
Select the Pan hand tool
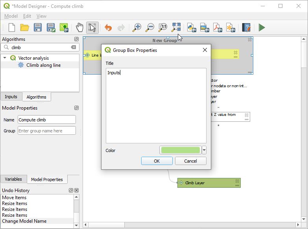pos(80,27)
